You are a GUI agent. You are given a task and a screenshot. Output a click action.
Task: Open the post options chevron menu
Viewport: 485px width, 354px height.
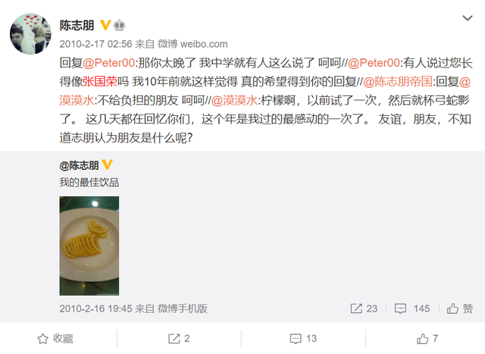(x=467, y=18)
